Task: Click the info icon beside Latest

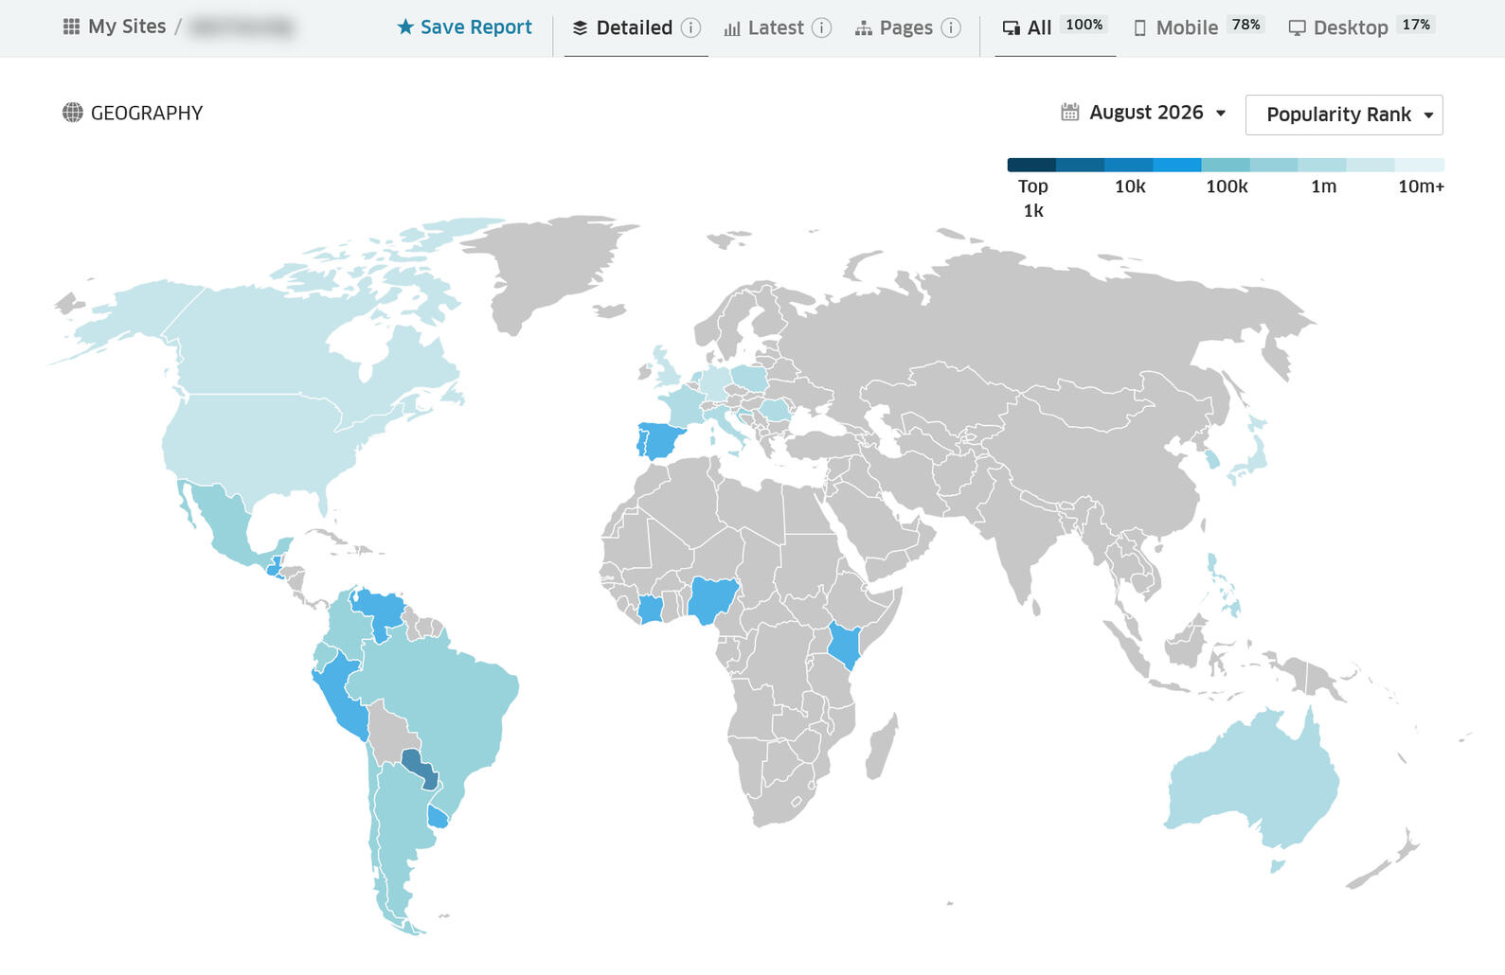Action: pos(822,27)
